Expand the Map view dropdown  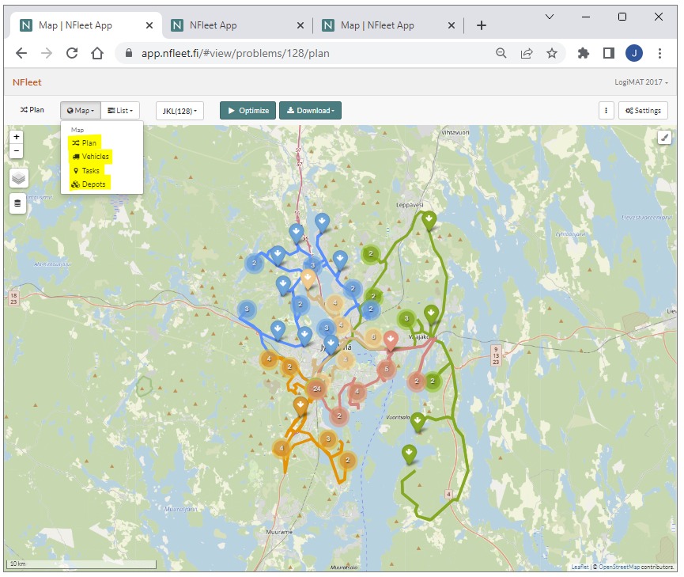[x=81, y=111]
